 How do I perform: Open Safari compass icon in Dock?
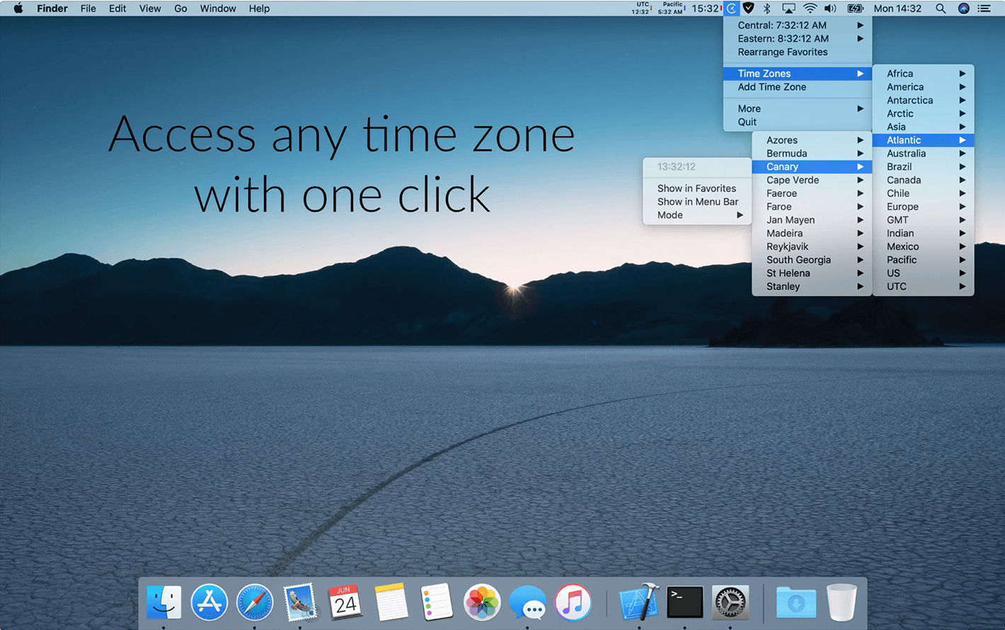tap(255, 602)
